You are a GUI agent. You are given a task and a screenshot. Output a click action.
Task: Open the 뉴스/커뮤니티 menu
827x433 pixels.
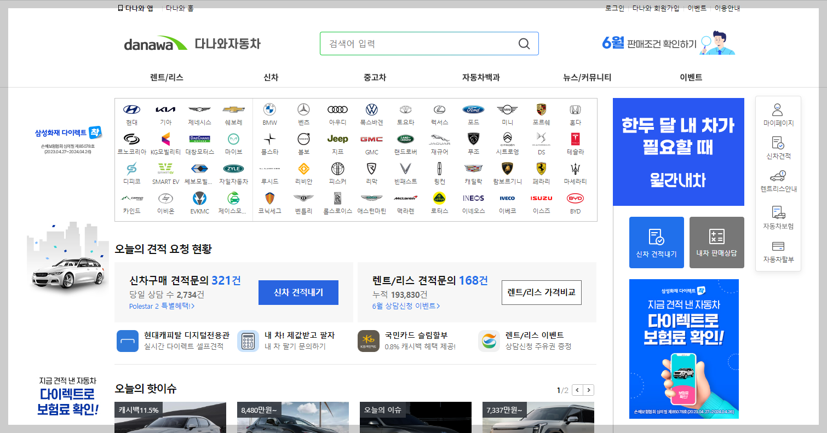tap(587, 77)
